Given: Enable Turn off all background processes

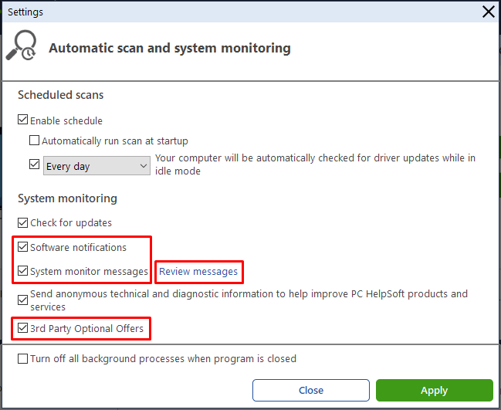Looking at the screenshot, I should (x=22, y=358).
